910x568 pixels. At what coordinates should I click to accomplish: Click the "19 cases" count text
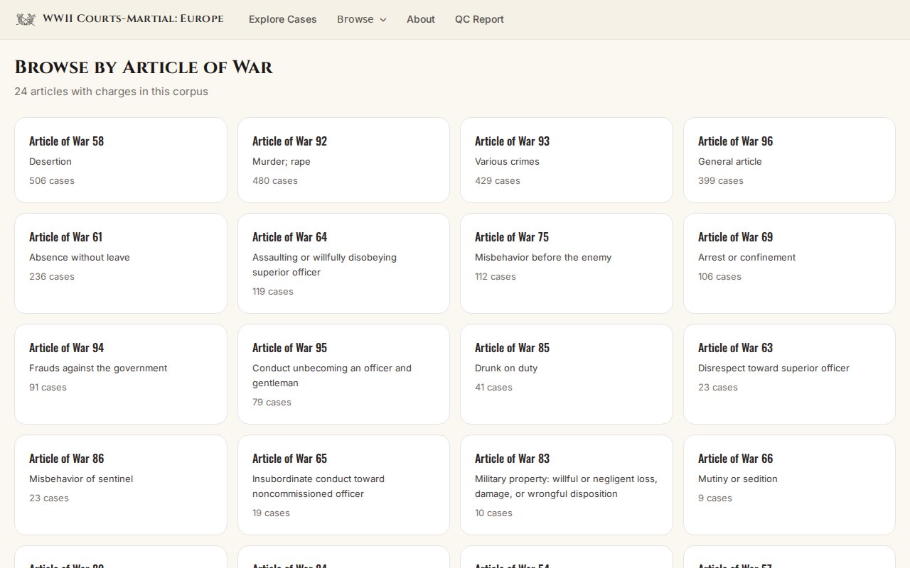[x=271, y=513]
